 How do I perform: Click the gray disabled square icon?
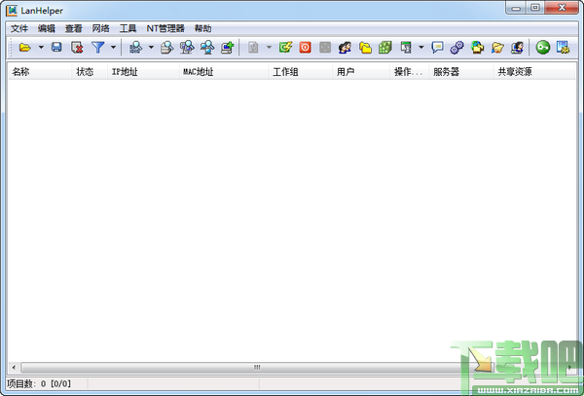coord(325,48)
